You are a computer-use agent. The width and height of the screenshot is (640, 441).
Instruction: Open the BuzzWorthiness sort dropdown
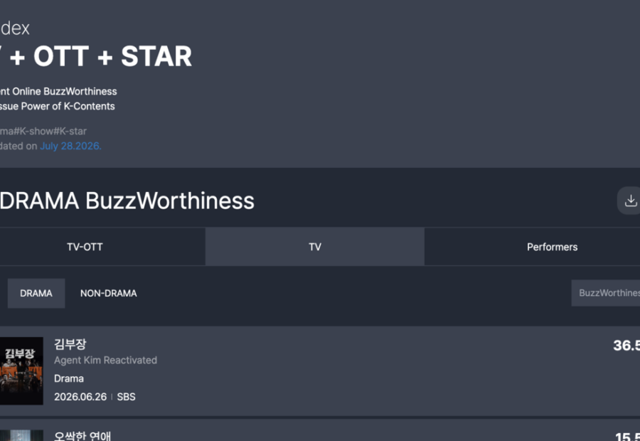pyautogui.click(x=606, y=293)
